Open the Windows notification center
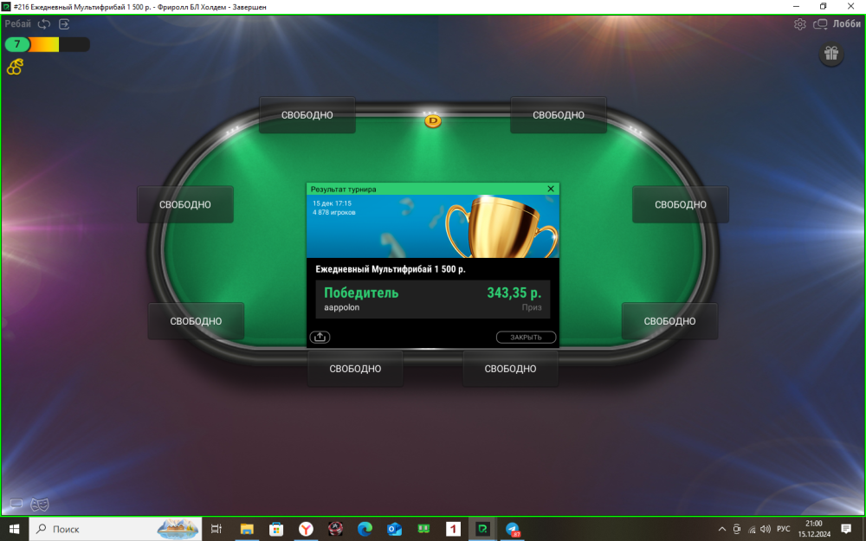Viewport: 866px width, 541px height. point(846,529)
